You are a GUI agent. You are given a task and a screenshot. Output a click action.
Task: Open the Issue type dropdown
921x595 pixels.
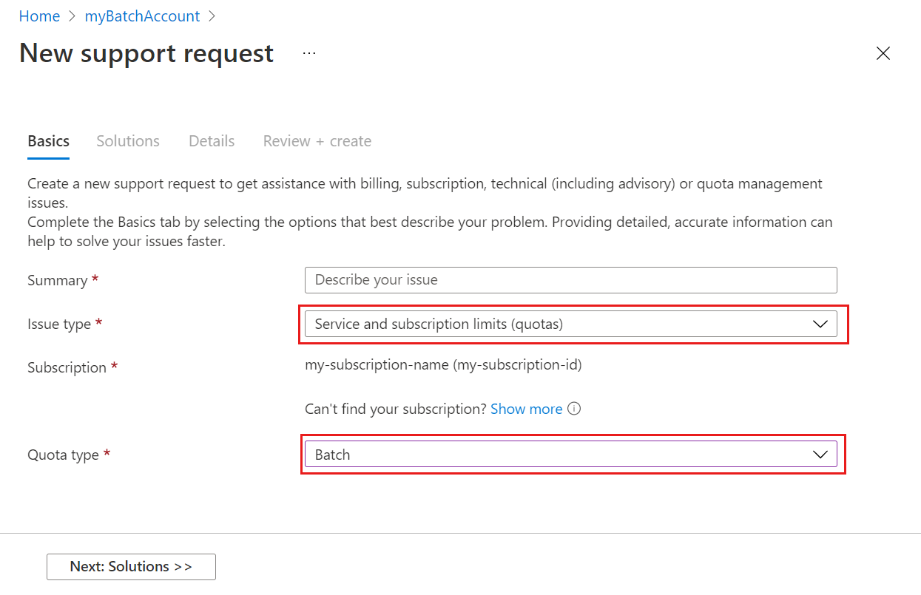tap(570, 324)
